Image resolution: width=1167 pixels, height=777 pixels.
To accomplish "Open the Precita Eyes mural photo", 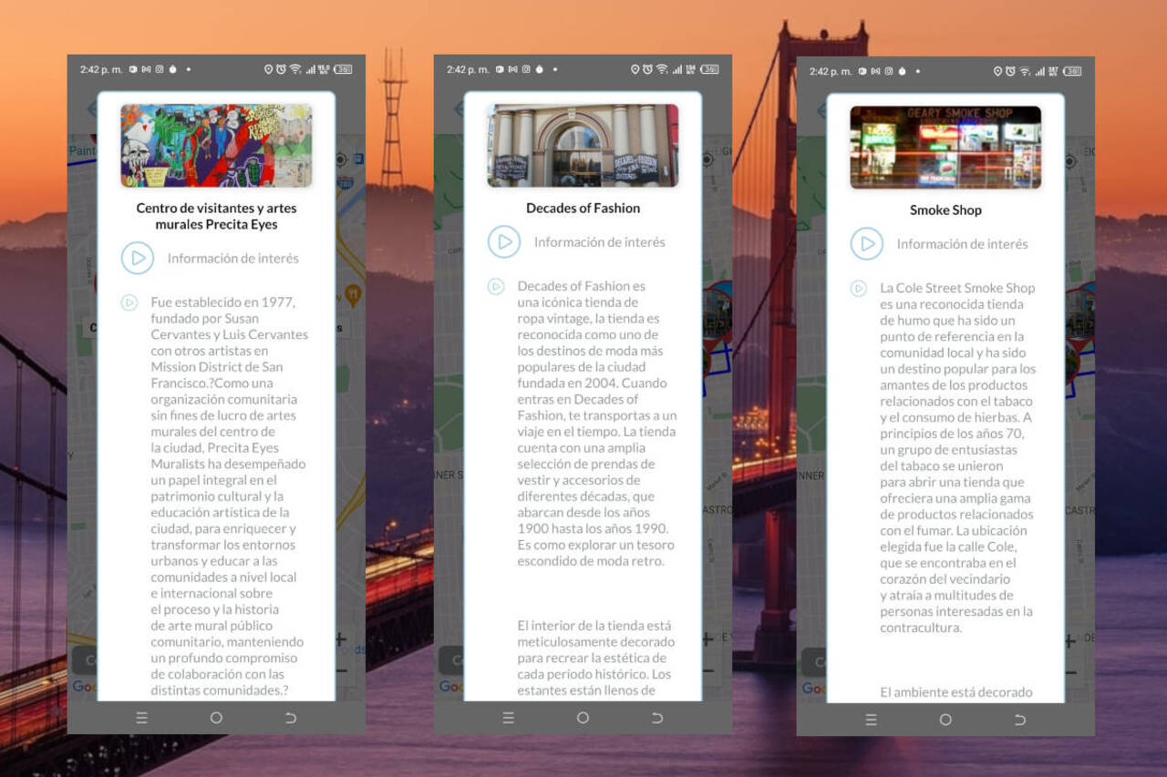I will click(216, 146).
